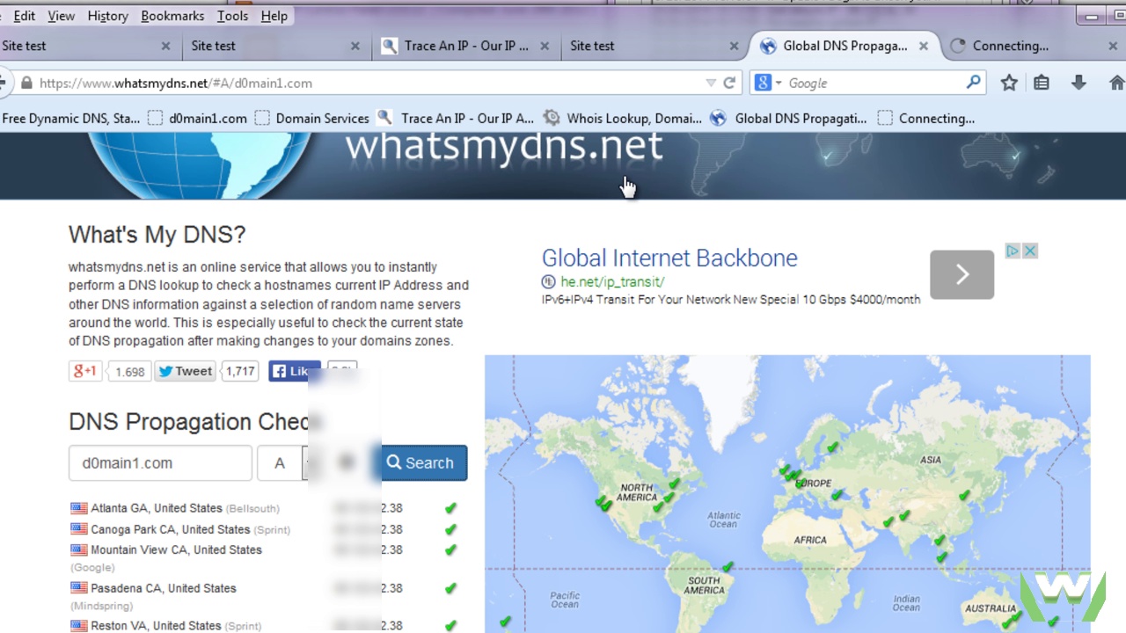Open Whois Lookup bookmark
This screenshot has height=633, width=1126.
pos(623,118)
